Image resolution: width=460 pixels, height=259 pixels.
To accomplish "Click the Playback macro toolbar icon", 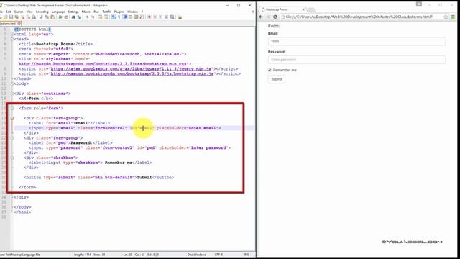I will pyautogui.click(x=160, y=17).
